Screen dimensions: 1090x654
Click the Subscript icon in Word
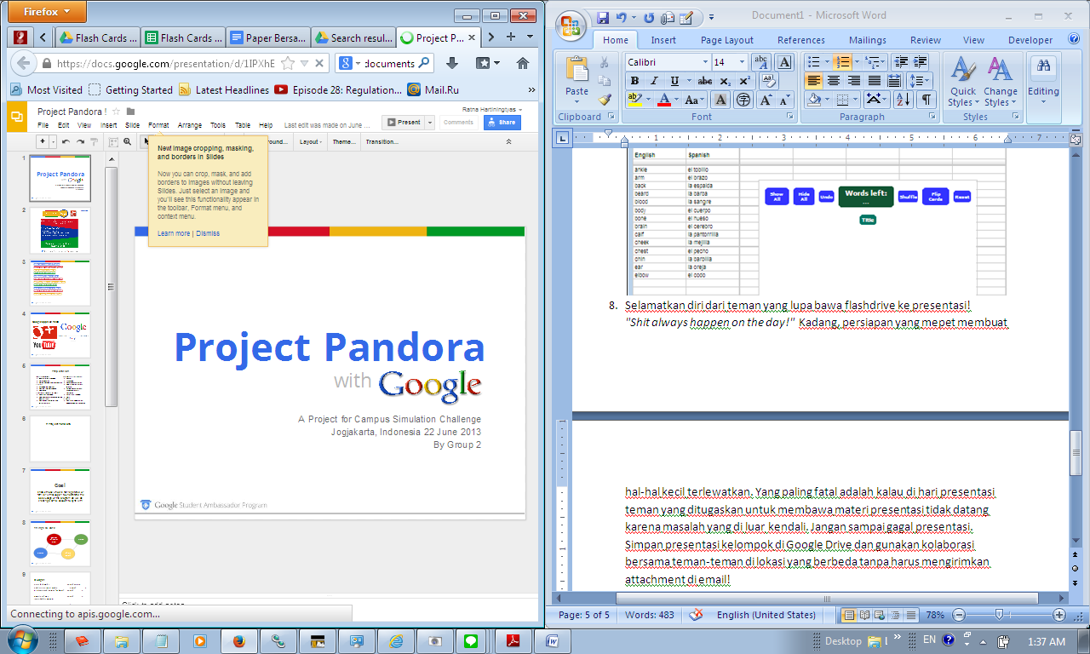click(725, 81)
